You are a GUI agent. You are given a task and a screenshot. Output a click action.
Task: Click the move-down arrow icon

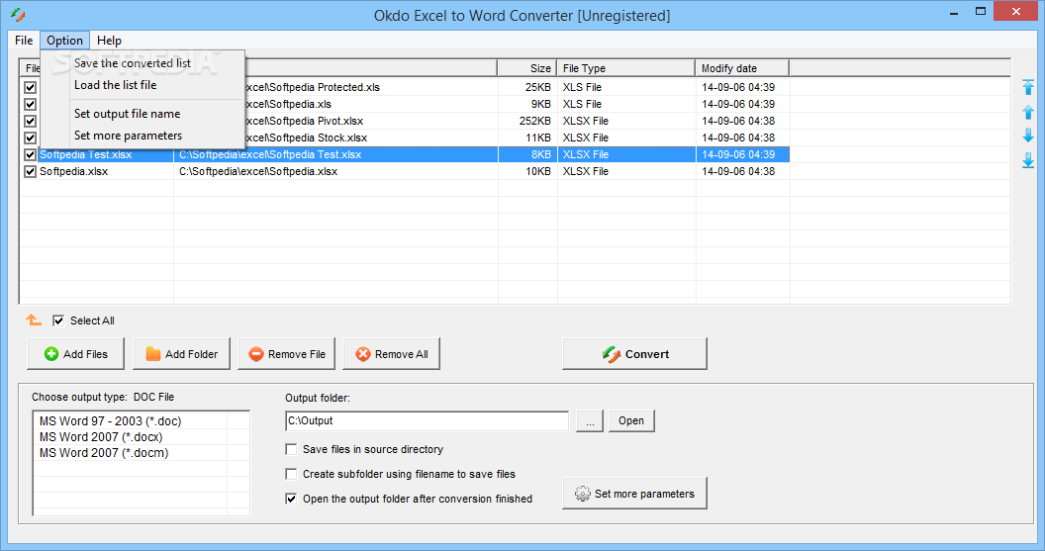pos(1028,136)
